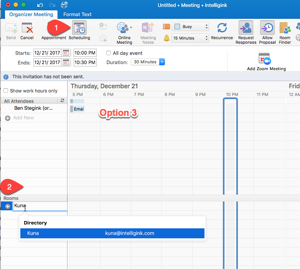Click the accept response envelope icon
Viewport: 300px width, 269px height.
103,38
